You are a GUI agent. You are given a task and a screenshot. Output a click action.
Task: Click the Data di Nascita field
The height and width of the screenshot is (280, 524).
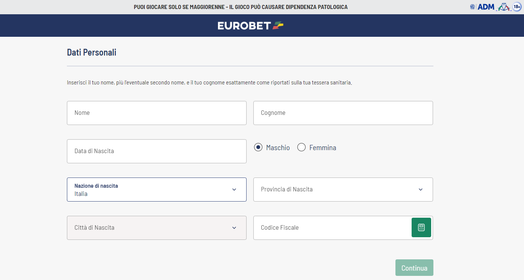(156, 151)
